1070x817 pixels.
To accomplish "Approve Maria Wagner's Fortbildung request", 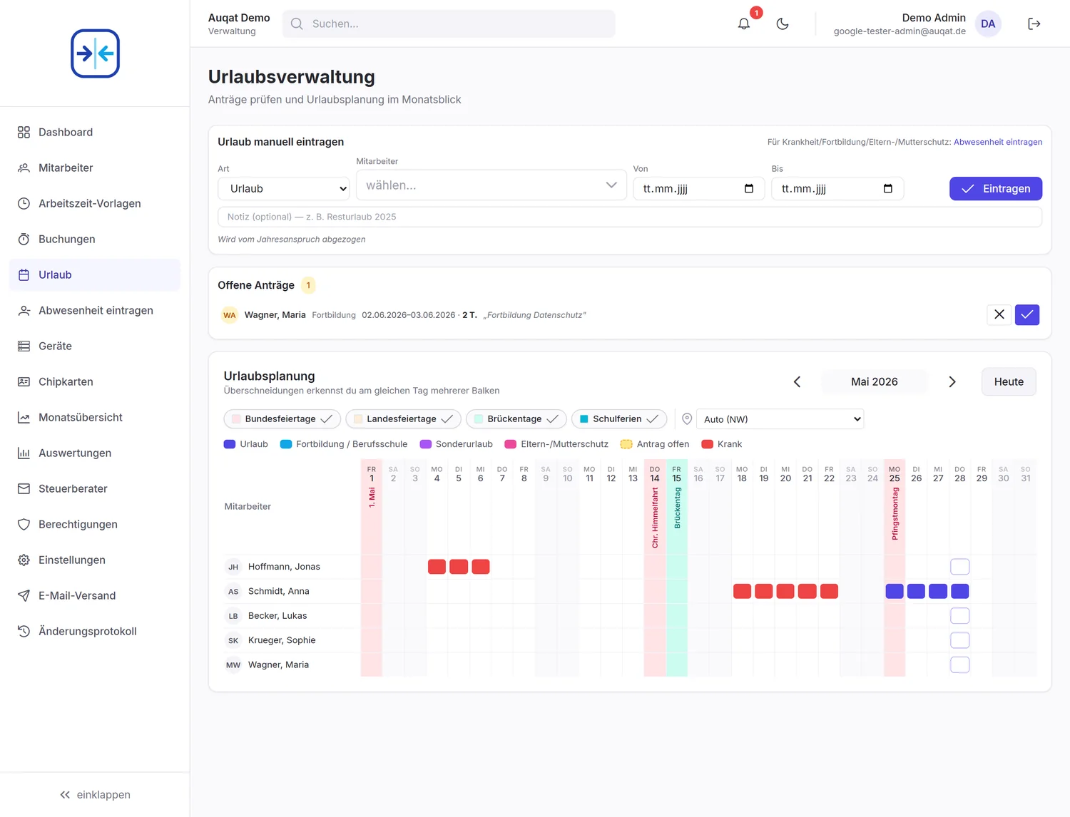I will click(1027, 314).
